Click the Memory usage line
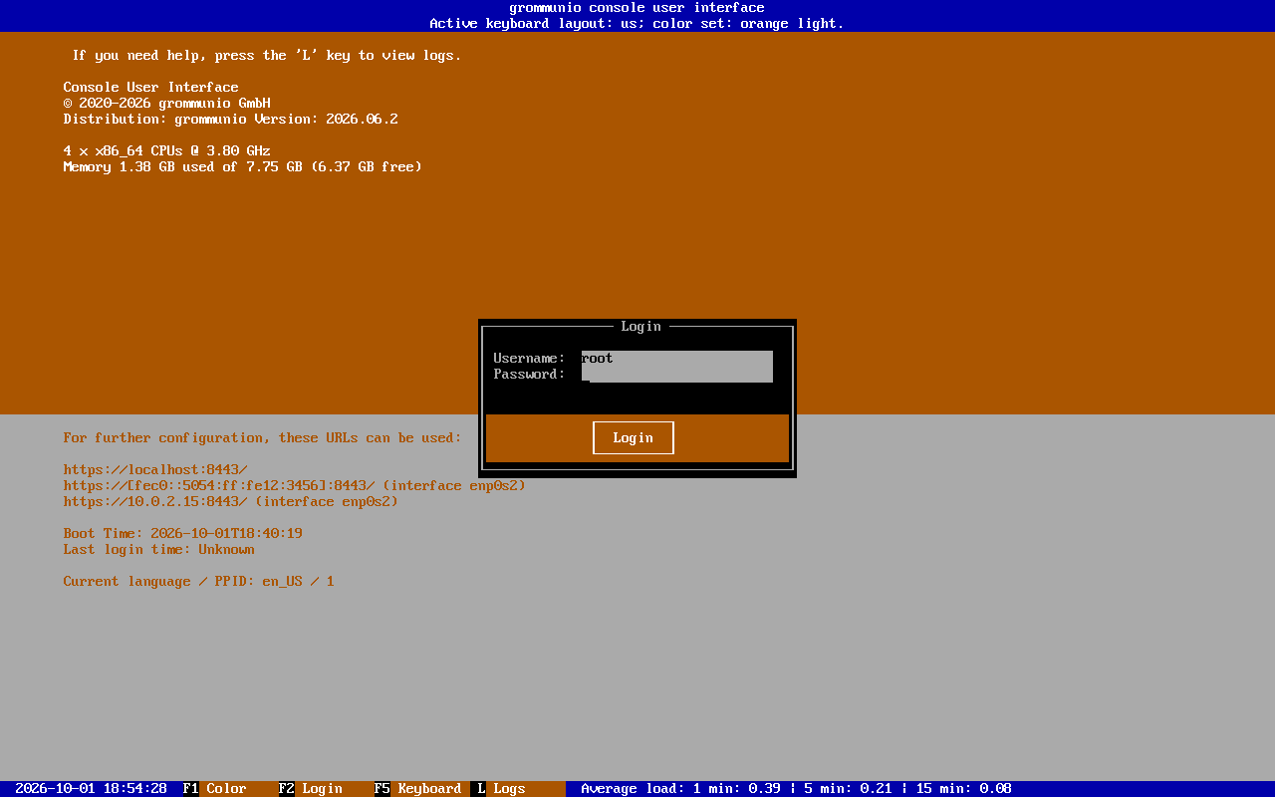 pyautogui.click(x=243, y=167)
